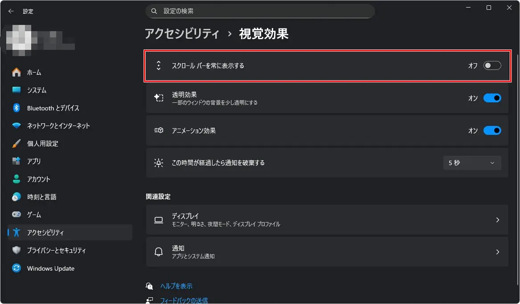
Task: Click the settings search field
Action: (x=260, y=11)
